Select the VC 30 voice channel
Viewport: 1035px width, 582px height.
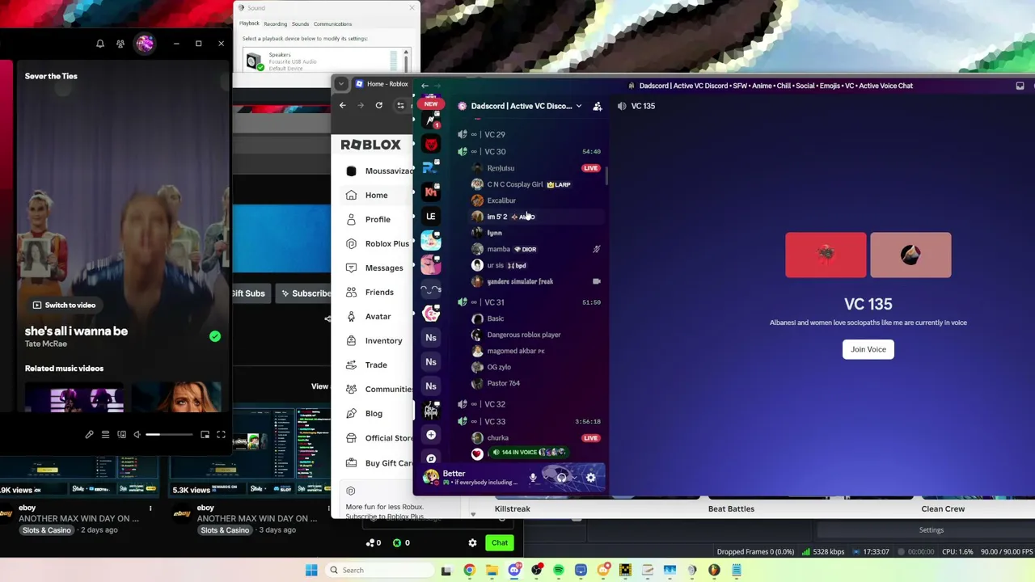point(529,151)
